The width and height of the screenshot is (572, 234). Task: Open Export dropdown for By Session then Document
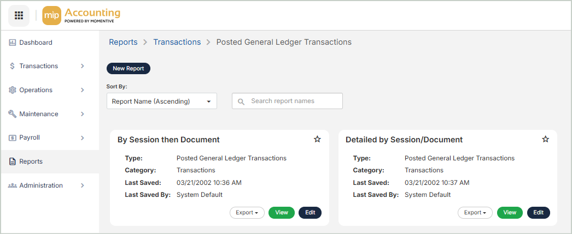coord(246,213)
